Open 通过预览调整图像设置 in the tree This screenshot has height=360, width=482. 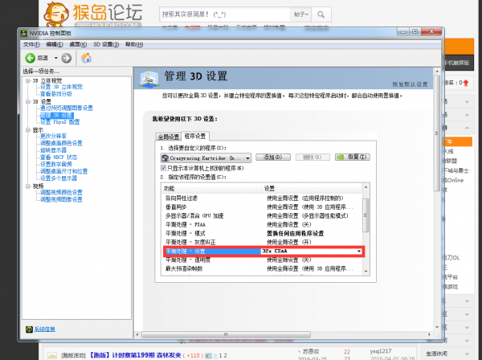point(67,108)
